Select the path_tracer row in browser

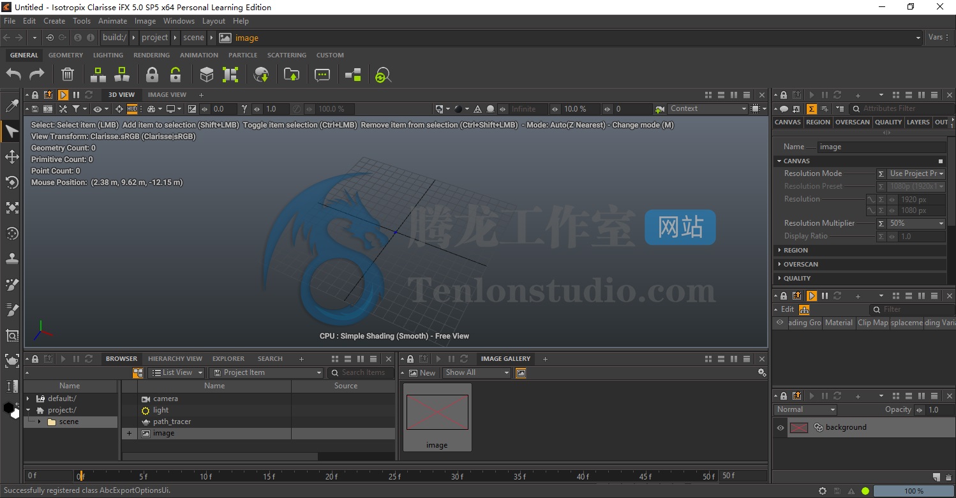[258, 422]
